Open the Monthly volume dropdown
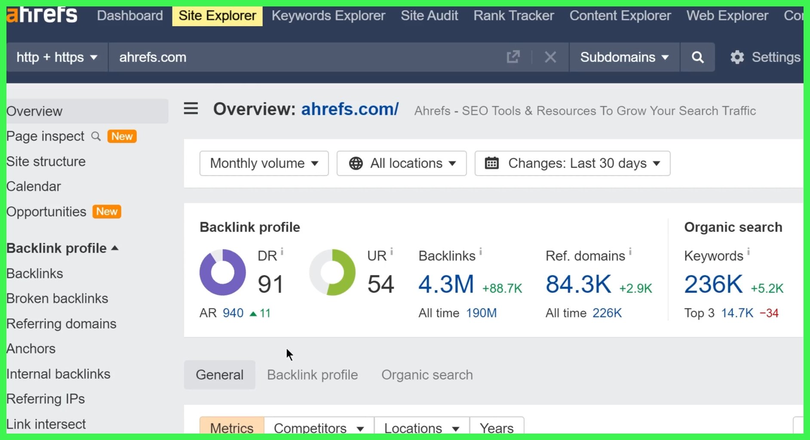Viewport: 810px width, 440px height. [264, 163]
